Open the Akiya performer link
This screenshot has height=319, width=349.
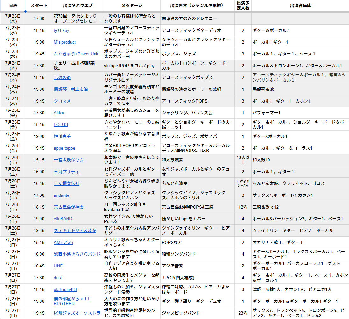click(x=59, y=113)
